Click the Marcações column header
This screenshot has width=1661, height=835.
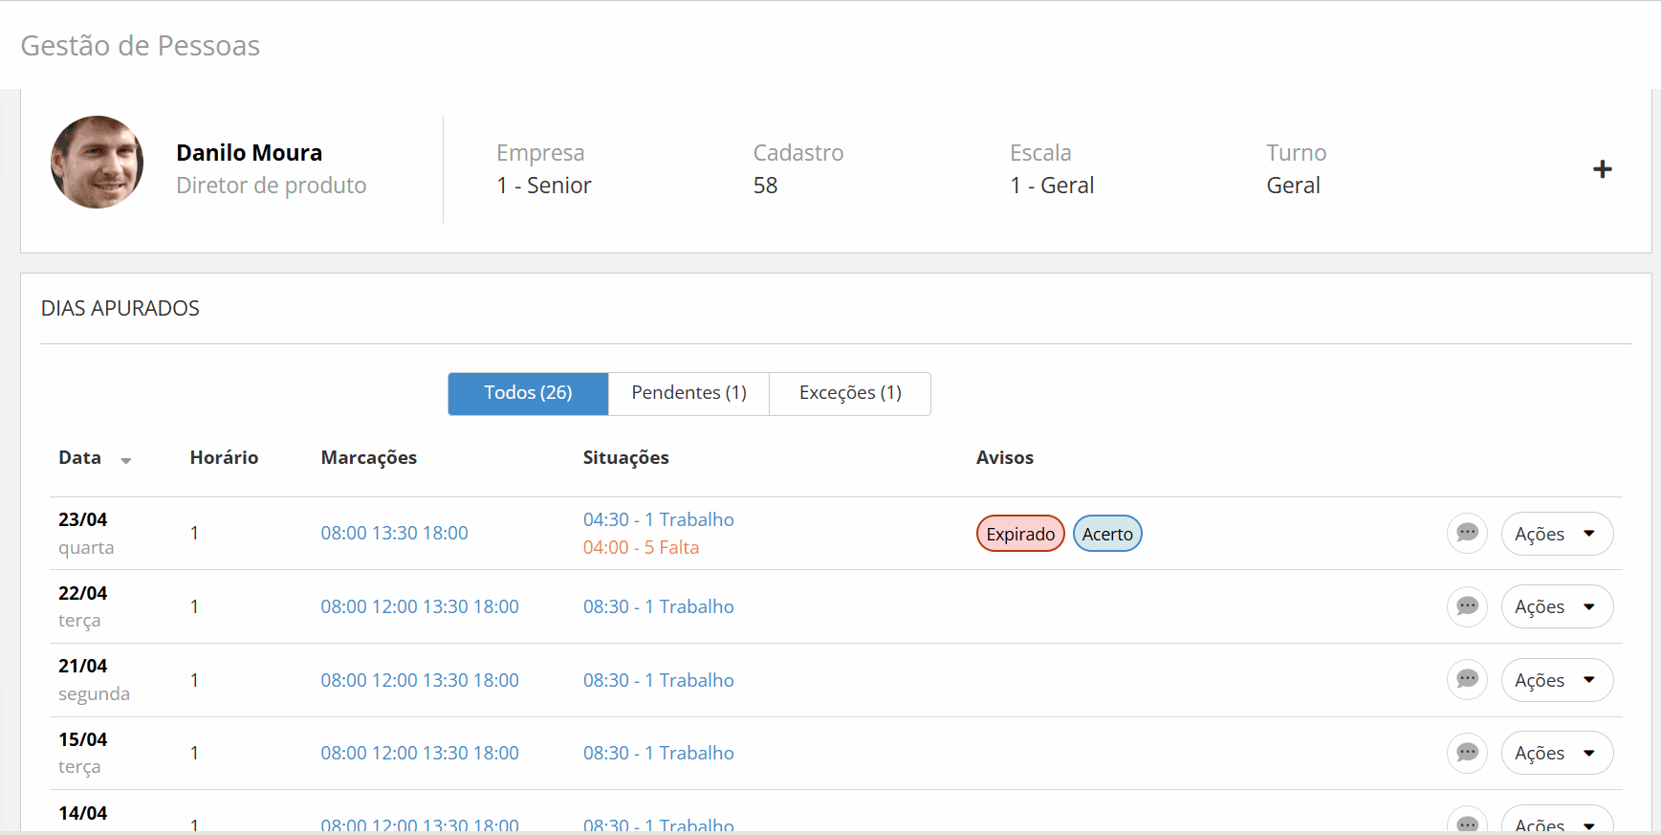(369, 458)
